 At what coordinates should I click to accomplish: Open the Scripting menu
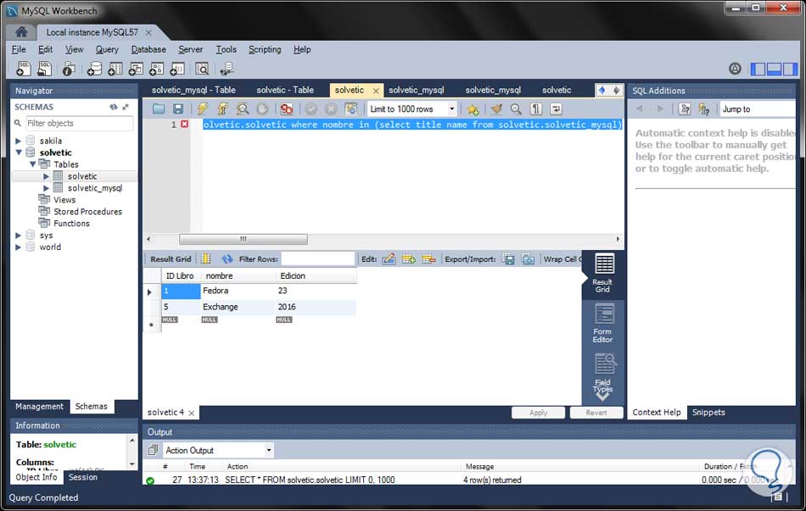click(265, 49)
